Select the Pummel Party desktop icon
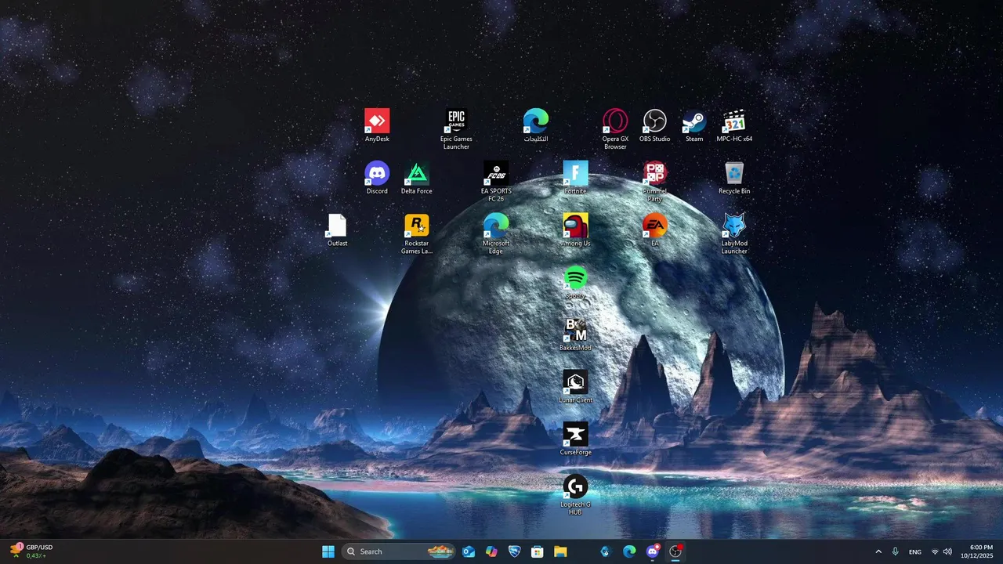The width and height of the screenshot is (1003, 564). (x=654, y=182)
